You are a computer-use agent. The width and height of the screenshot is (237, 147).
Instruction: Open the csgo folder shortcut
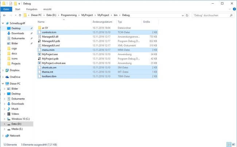coord(14,48)
